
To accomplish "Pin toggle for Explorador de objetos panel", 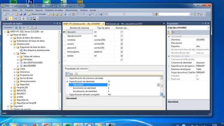I will tap(57, 23).
